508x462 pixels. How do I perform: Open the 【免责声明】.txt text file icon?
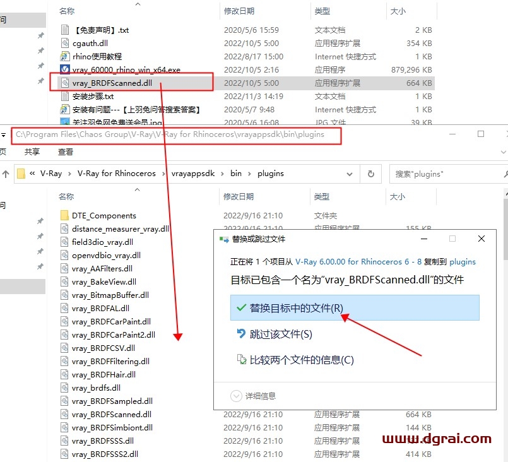(x=64, y=29)
